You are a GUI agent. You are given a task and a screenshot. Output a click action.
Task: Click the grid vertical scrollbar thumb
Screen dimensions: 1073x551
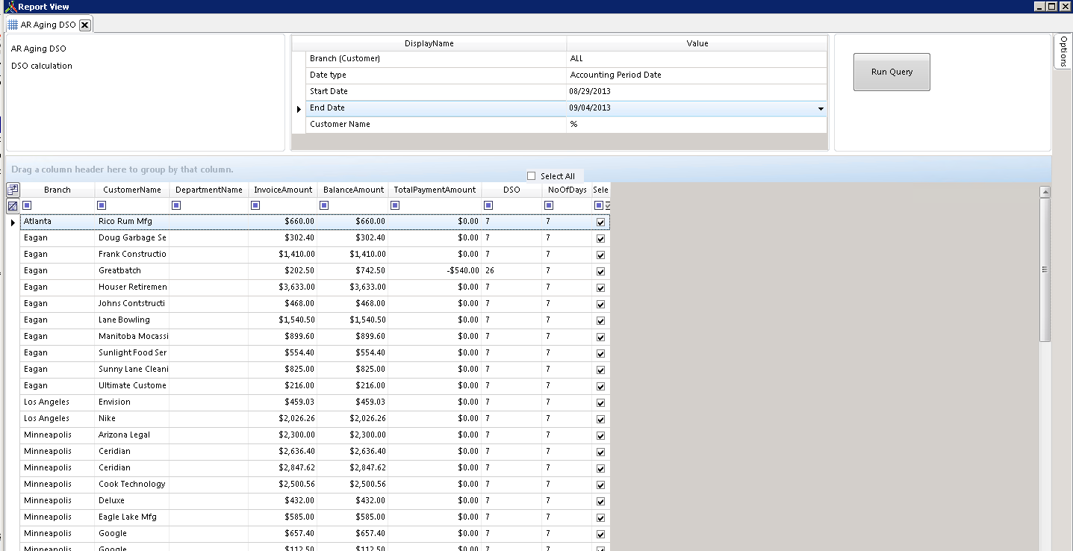1045,270
